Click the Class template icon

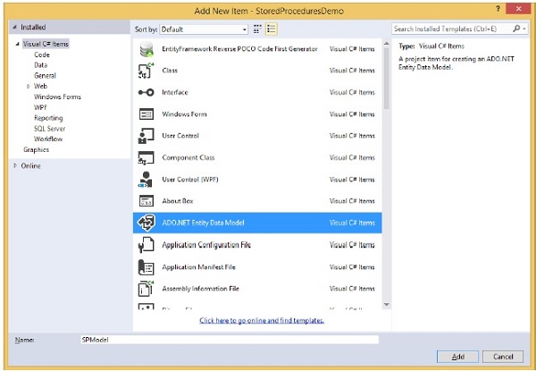click(147, 71)
